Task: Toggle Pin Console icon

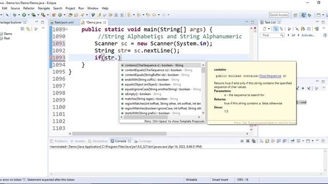Action: (292, 141)
